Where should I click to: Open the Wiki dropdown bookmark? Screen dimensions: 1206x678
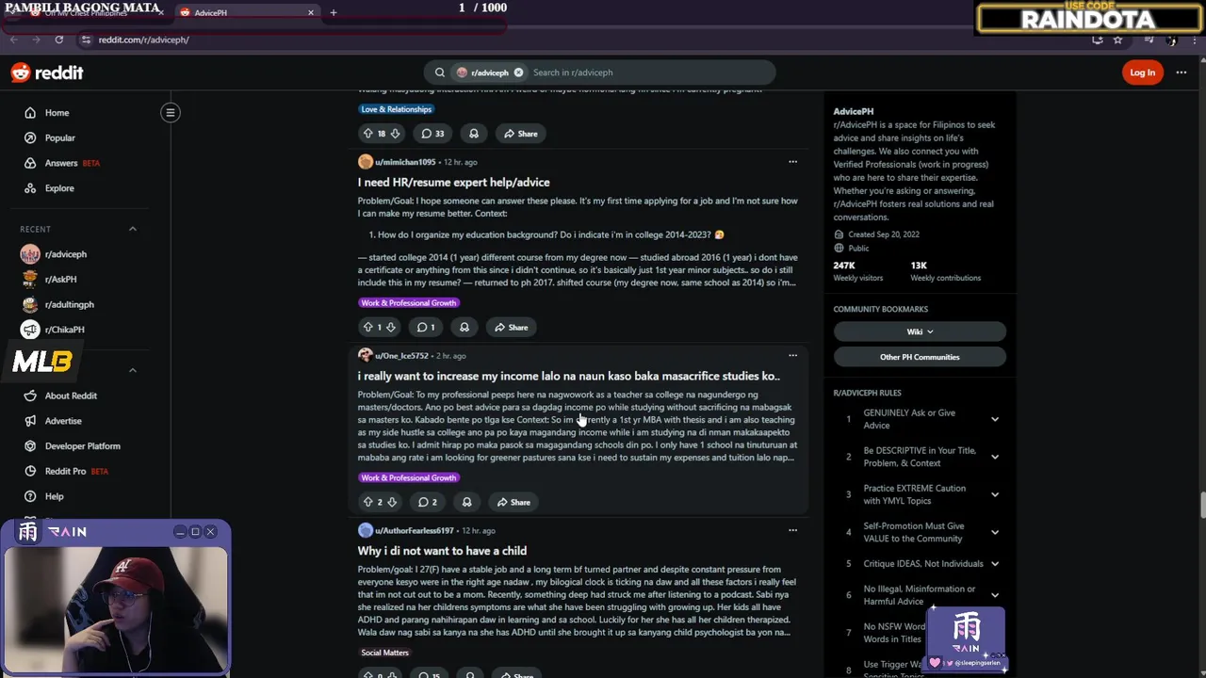click(920, 331)
